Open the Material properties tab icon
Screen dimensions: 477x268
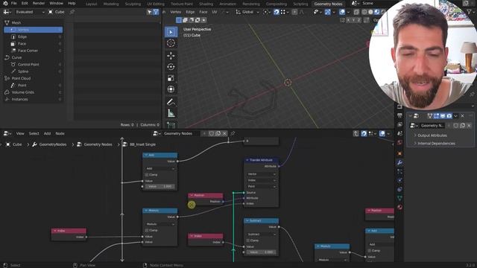click(x=399, y=207)
